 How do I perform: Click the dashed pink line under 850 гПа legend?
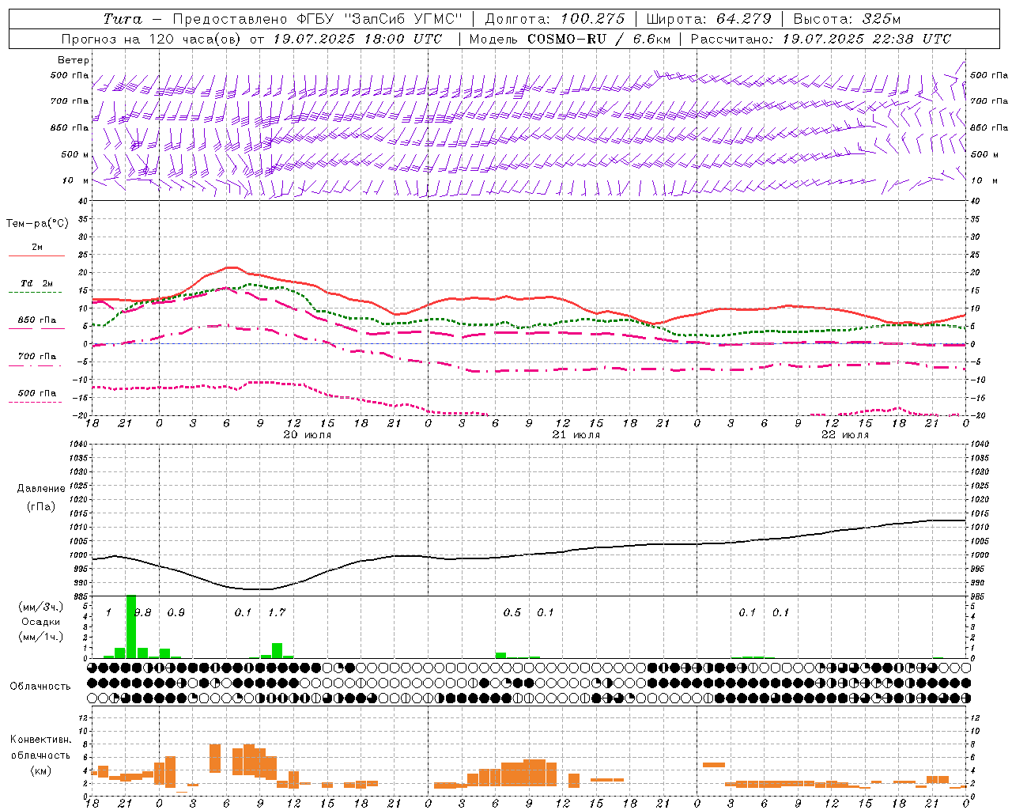click(36, 328)
